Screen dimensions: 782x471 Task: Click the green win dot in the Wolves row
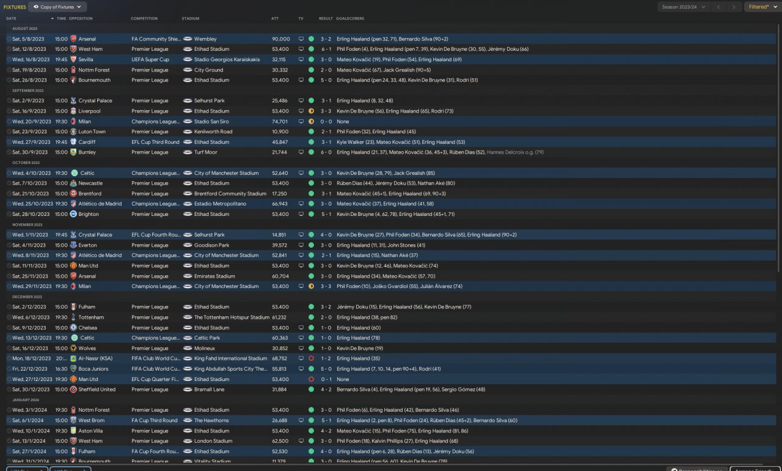[x=311, y=349]
